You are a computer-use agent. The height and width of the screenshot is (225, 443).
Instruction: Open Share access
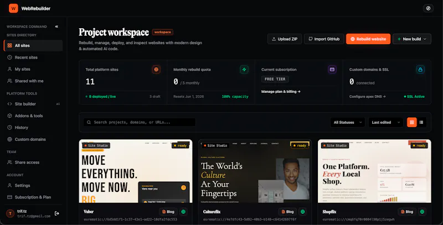coord(33,163)
